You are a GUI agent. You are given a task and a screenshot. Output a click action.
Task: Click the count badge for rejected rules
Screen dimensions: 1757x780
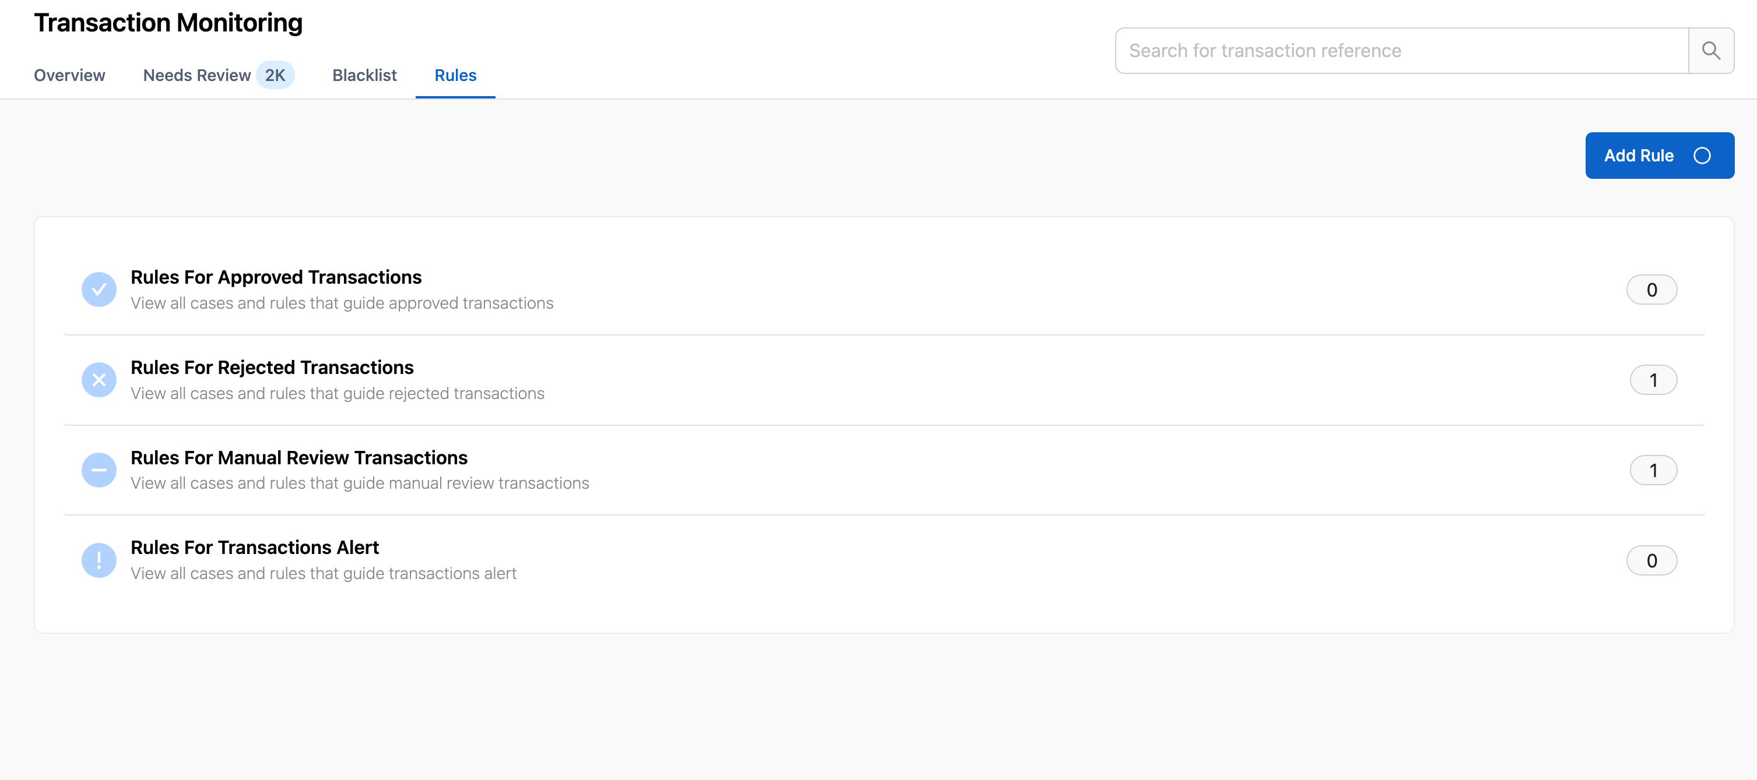point(1653,380)
